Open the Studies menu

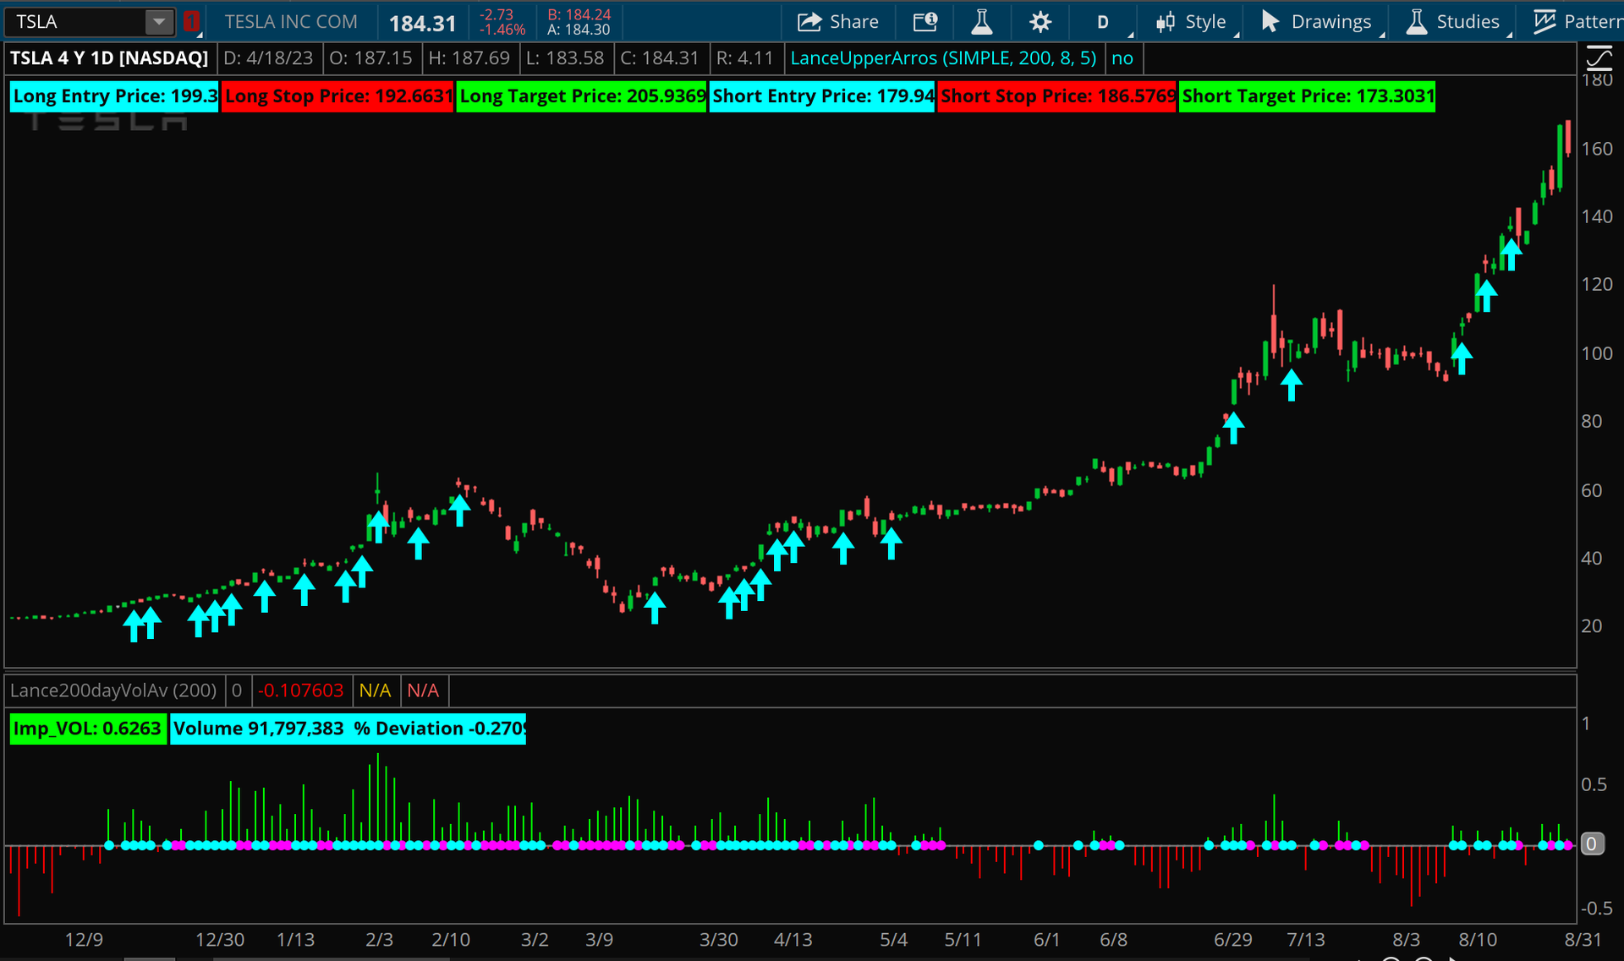click(x=1452, y=21)
